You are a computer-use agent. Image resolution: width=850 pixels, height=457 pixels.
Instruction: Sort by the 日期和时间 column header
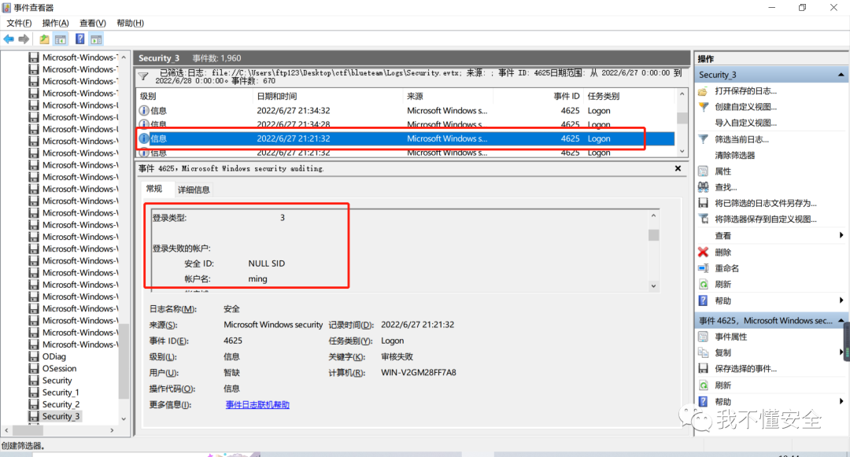(328, 96)
